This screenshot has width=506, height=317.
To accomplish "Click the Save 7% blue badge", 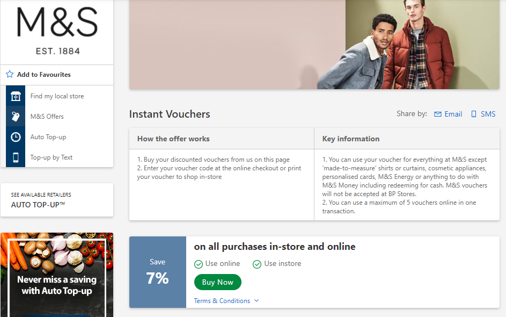I will point(158,272).
